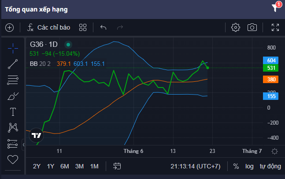Open chart settings gear icon

236,27
